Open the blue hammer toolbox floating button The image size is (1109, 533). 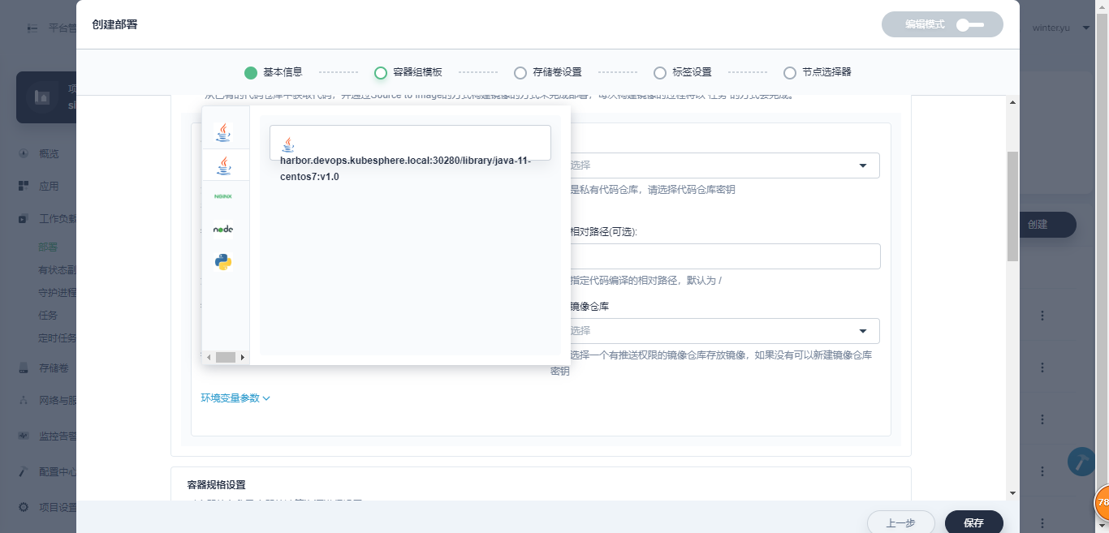(x=1081, y=462)
